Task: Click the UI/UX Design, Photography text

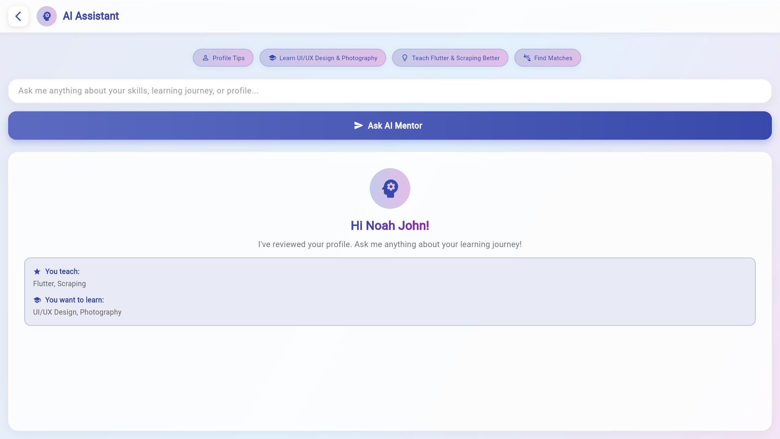Action: 77,312
